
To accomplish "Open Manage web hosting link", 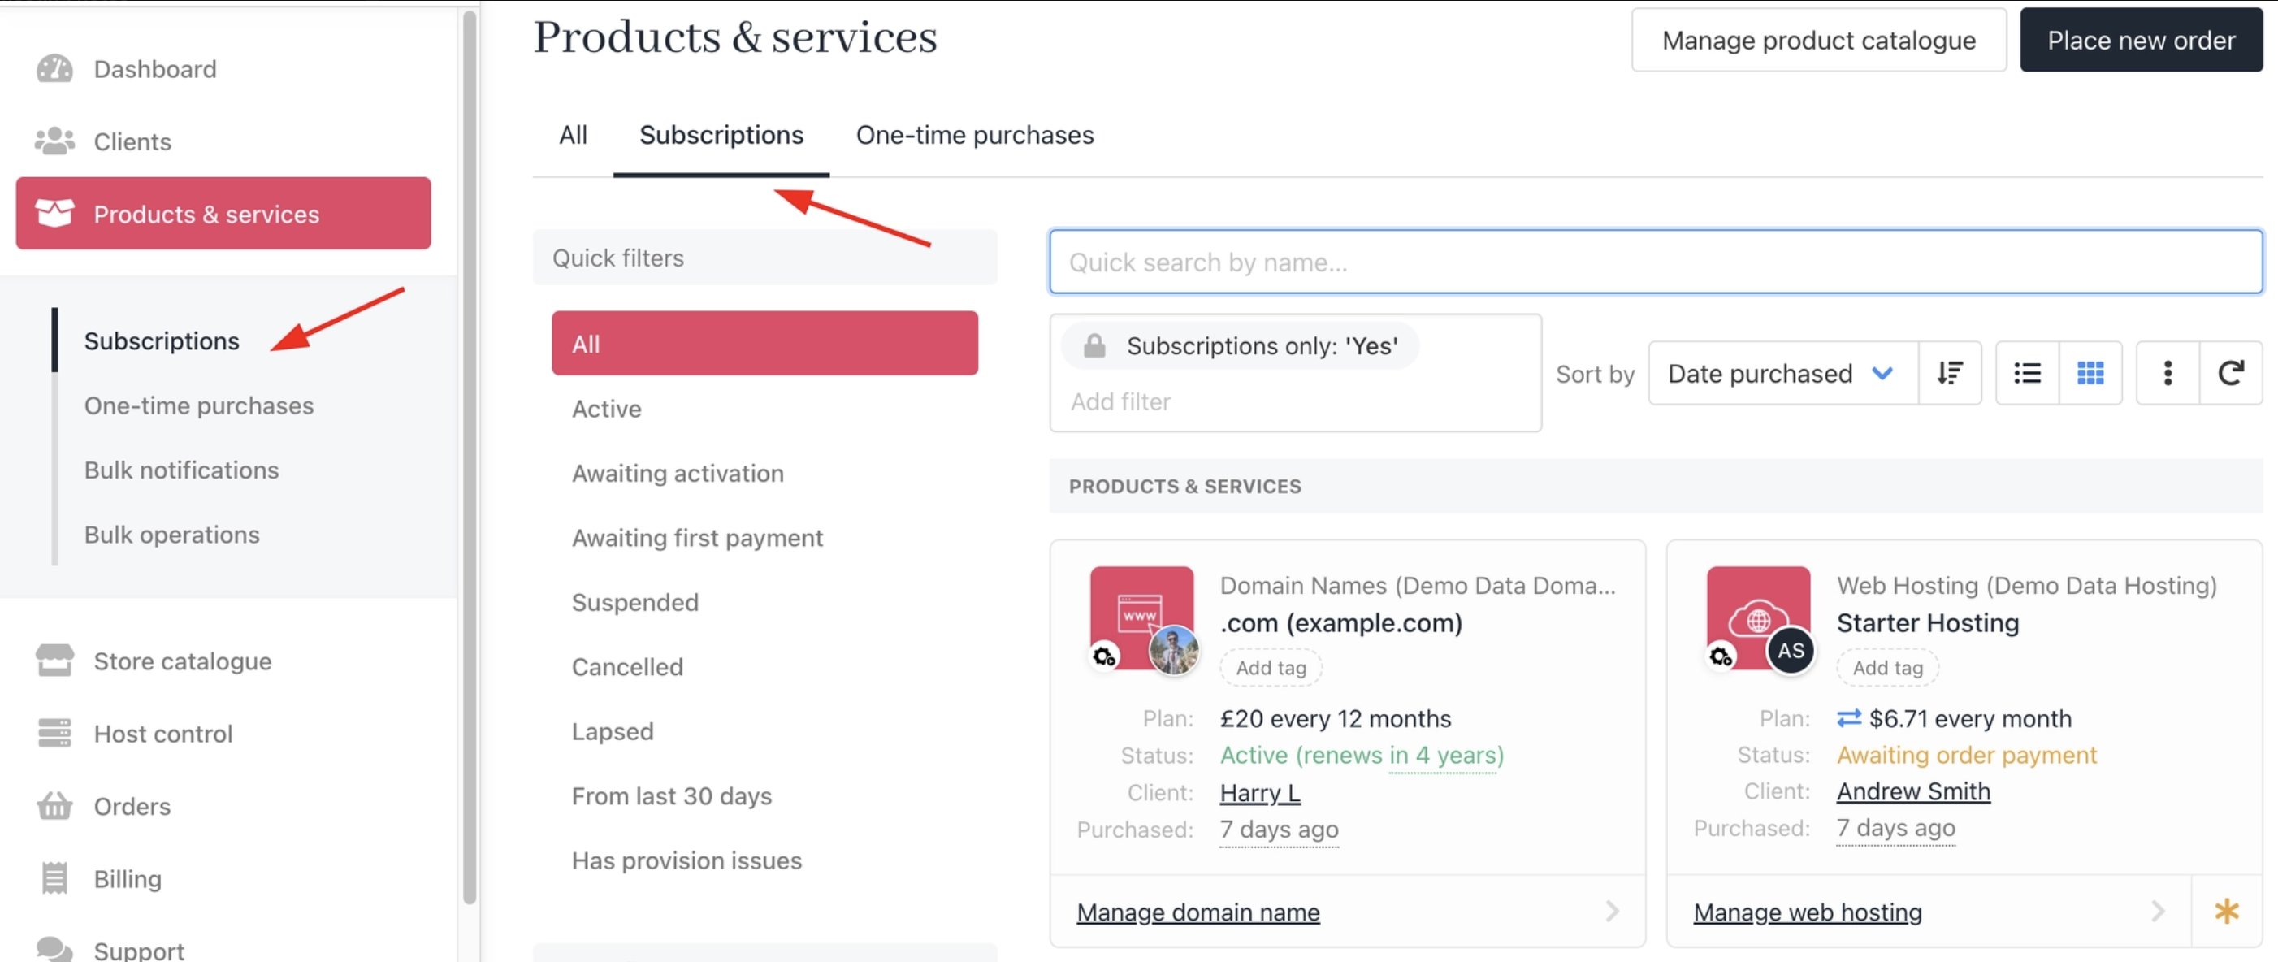I will point(1808,912).
